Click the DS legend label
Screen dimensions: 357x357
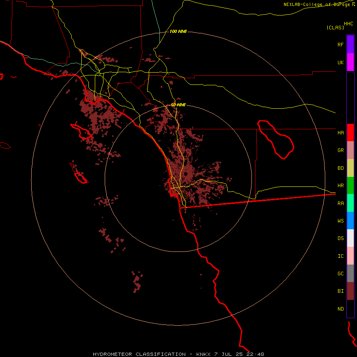340,238
